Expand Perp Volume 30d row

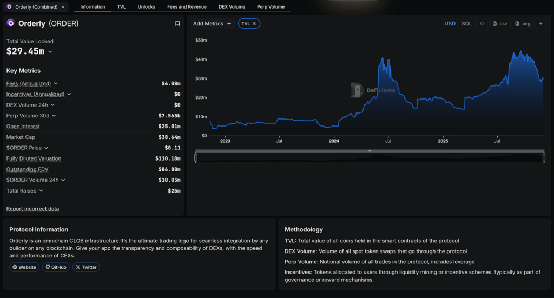coord(54,116)
